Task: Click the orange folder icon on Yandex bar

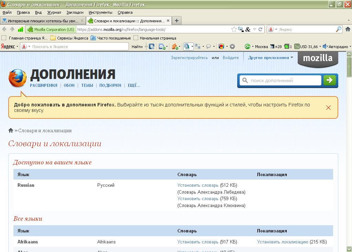Action: (175, 47)
